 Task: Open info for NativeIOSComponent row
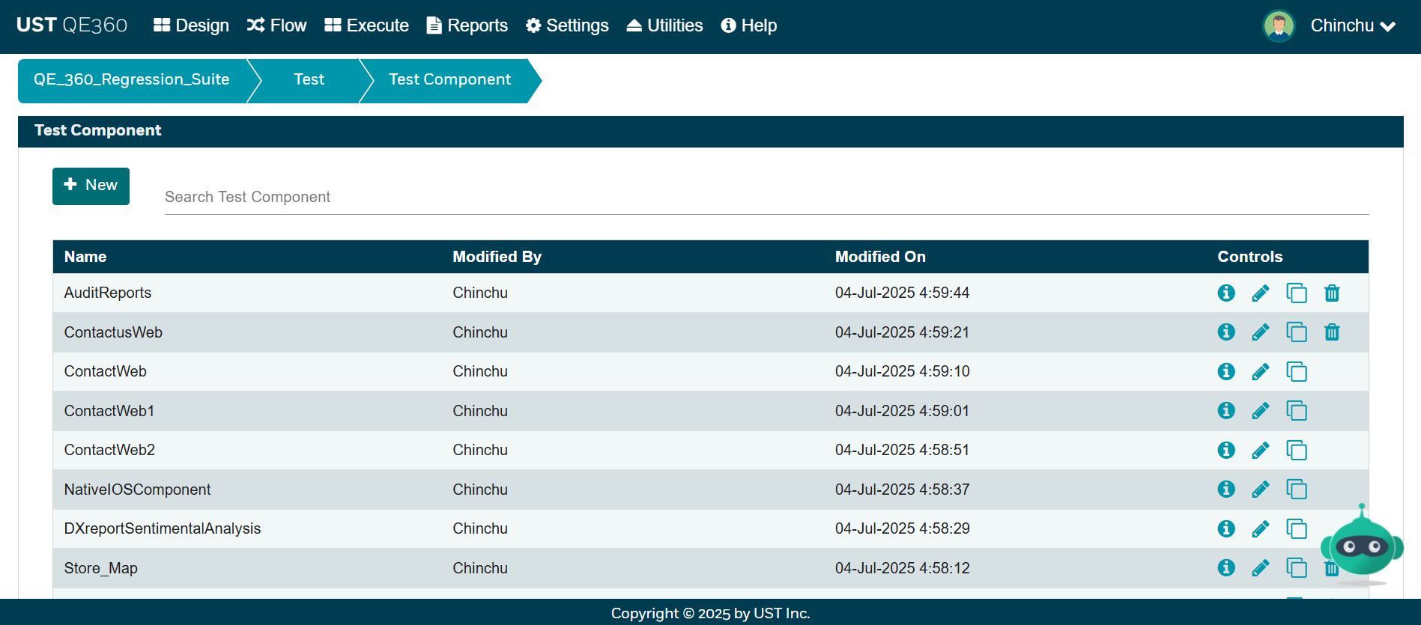click(1225, 490)
